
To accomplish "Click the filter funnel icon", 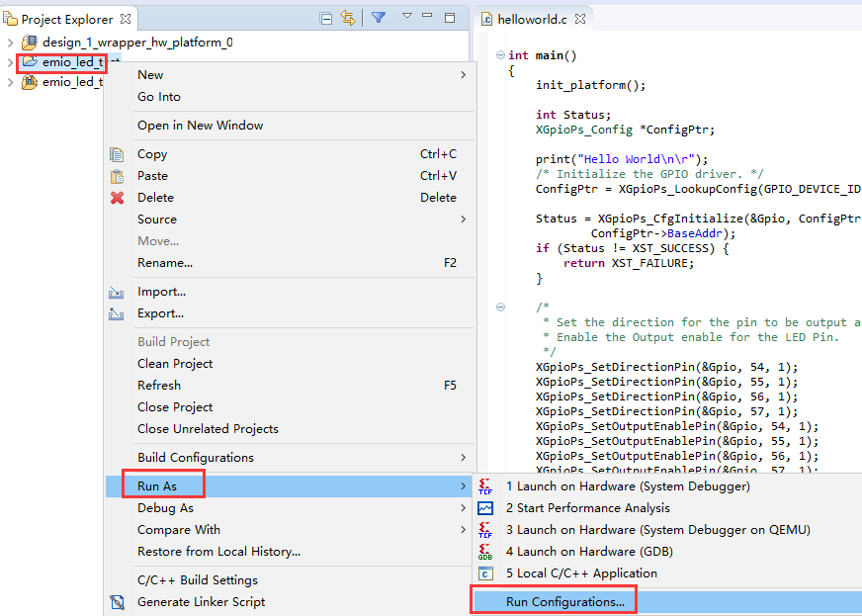I will [x=379, y=18].
